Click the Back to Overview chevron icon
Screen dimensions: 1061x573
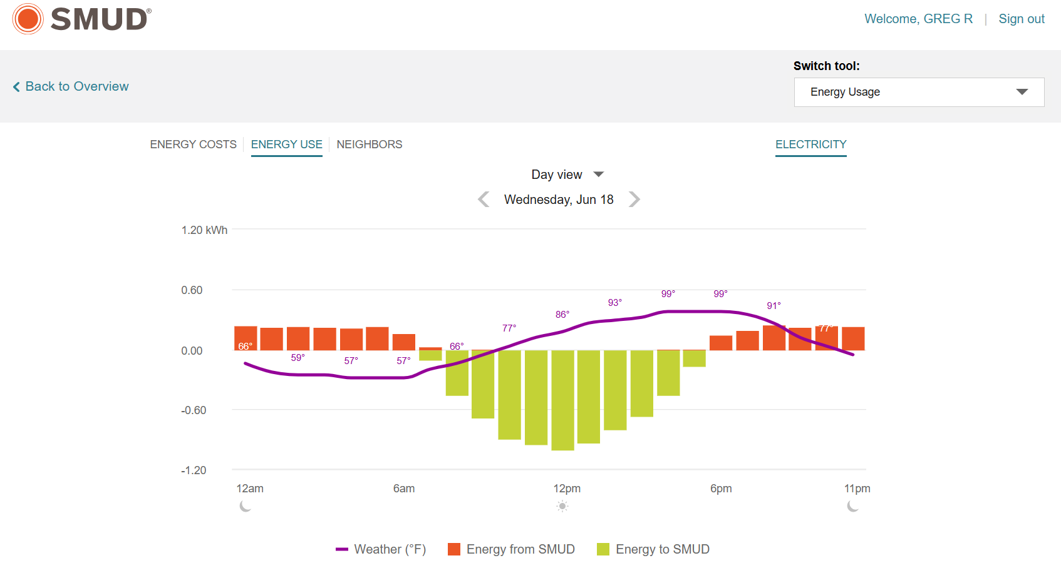[x=16, y=87]
